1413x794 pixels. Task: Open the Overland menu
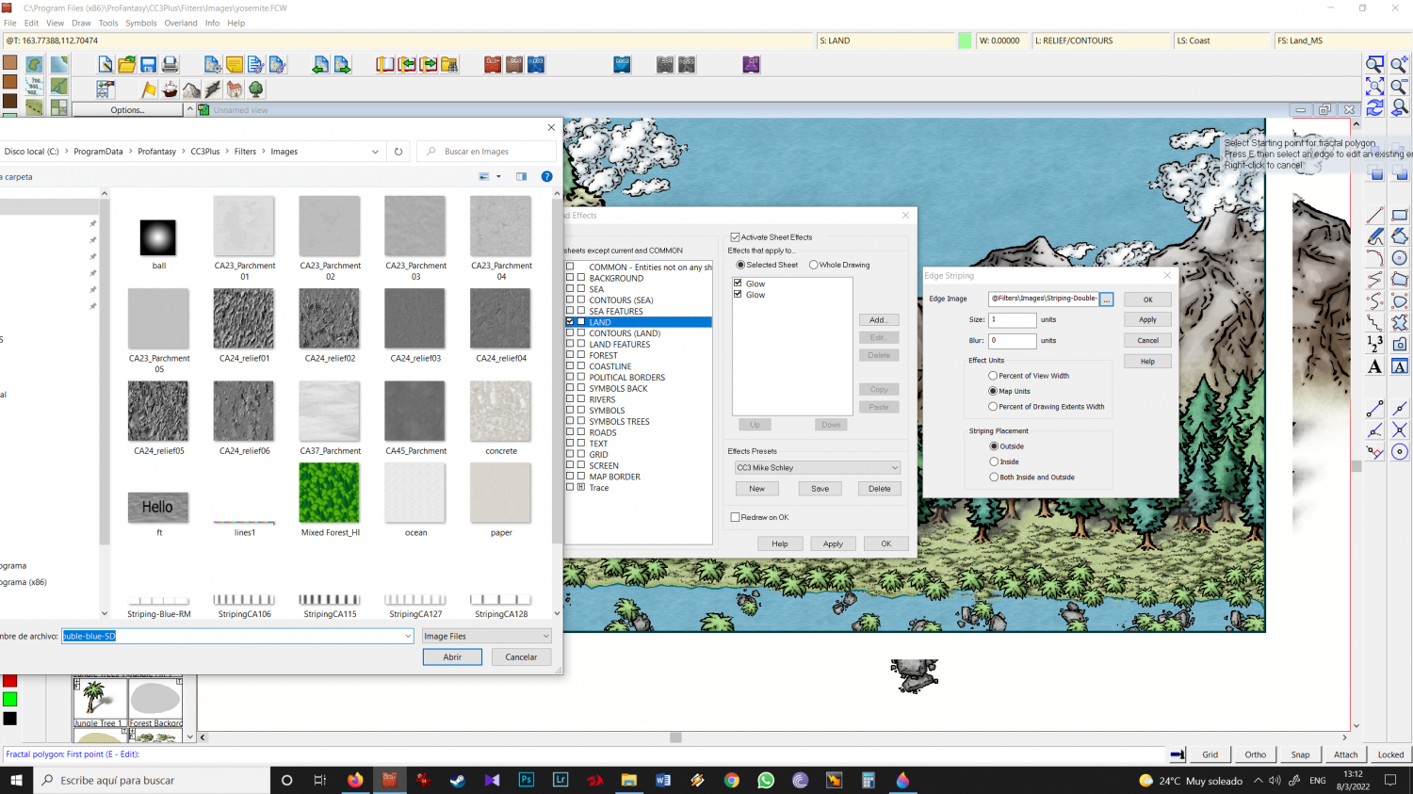coord(181,23)
